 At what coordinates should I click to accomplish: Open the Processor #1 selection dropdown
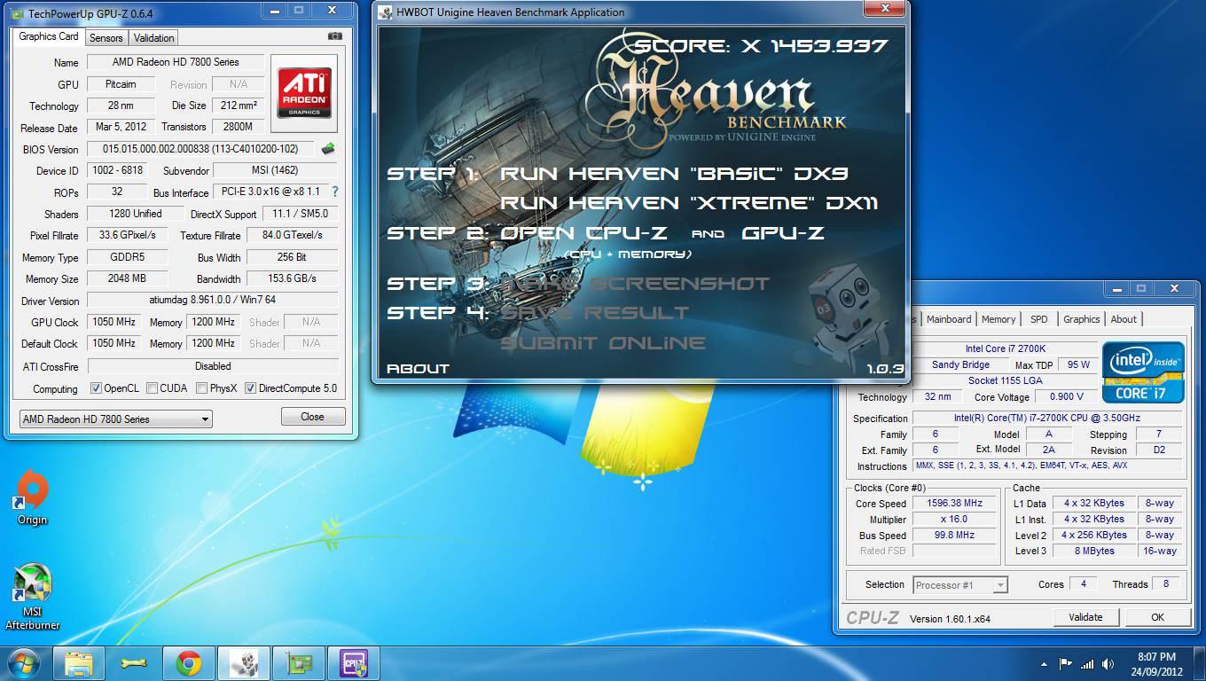tap(960, 584)
